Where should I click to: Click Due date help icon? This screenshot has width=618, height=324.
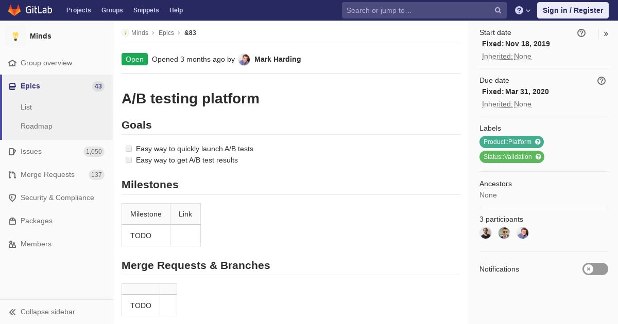[x=602, y=81]
